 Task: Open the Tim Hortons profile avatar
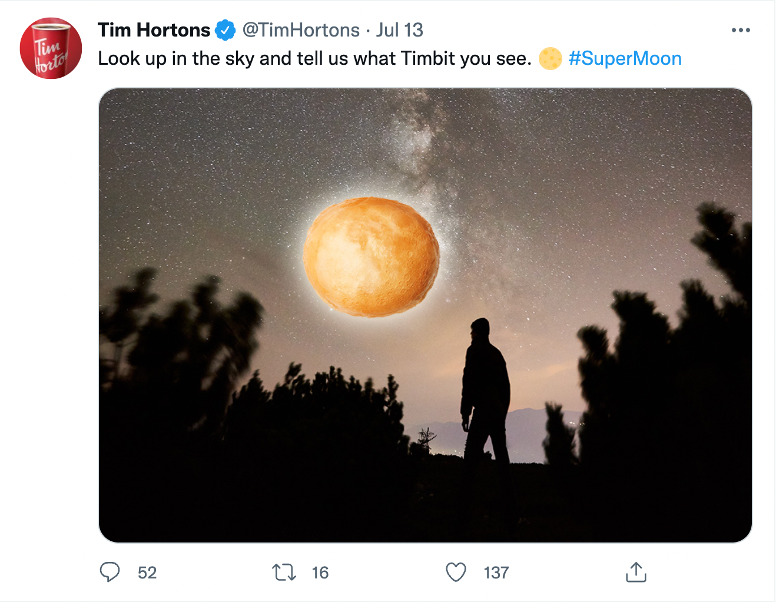pyautogui.click(x=51, y=48)
